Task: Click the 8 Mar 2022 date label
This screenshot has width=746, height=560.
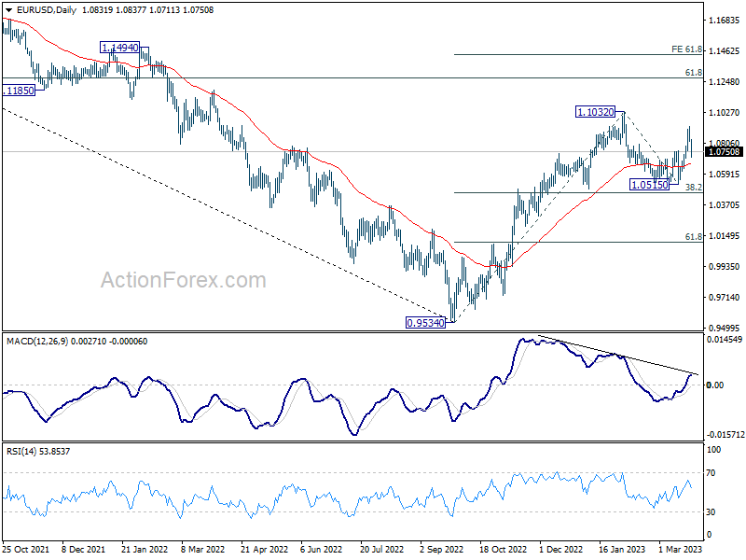Action: [x=203, y=549]
